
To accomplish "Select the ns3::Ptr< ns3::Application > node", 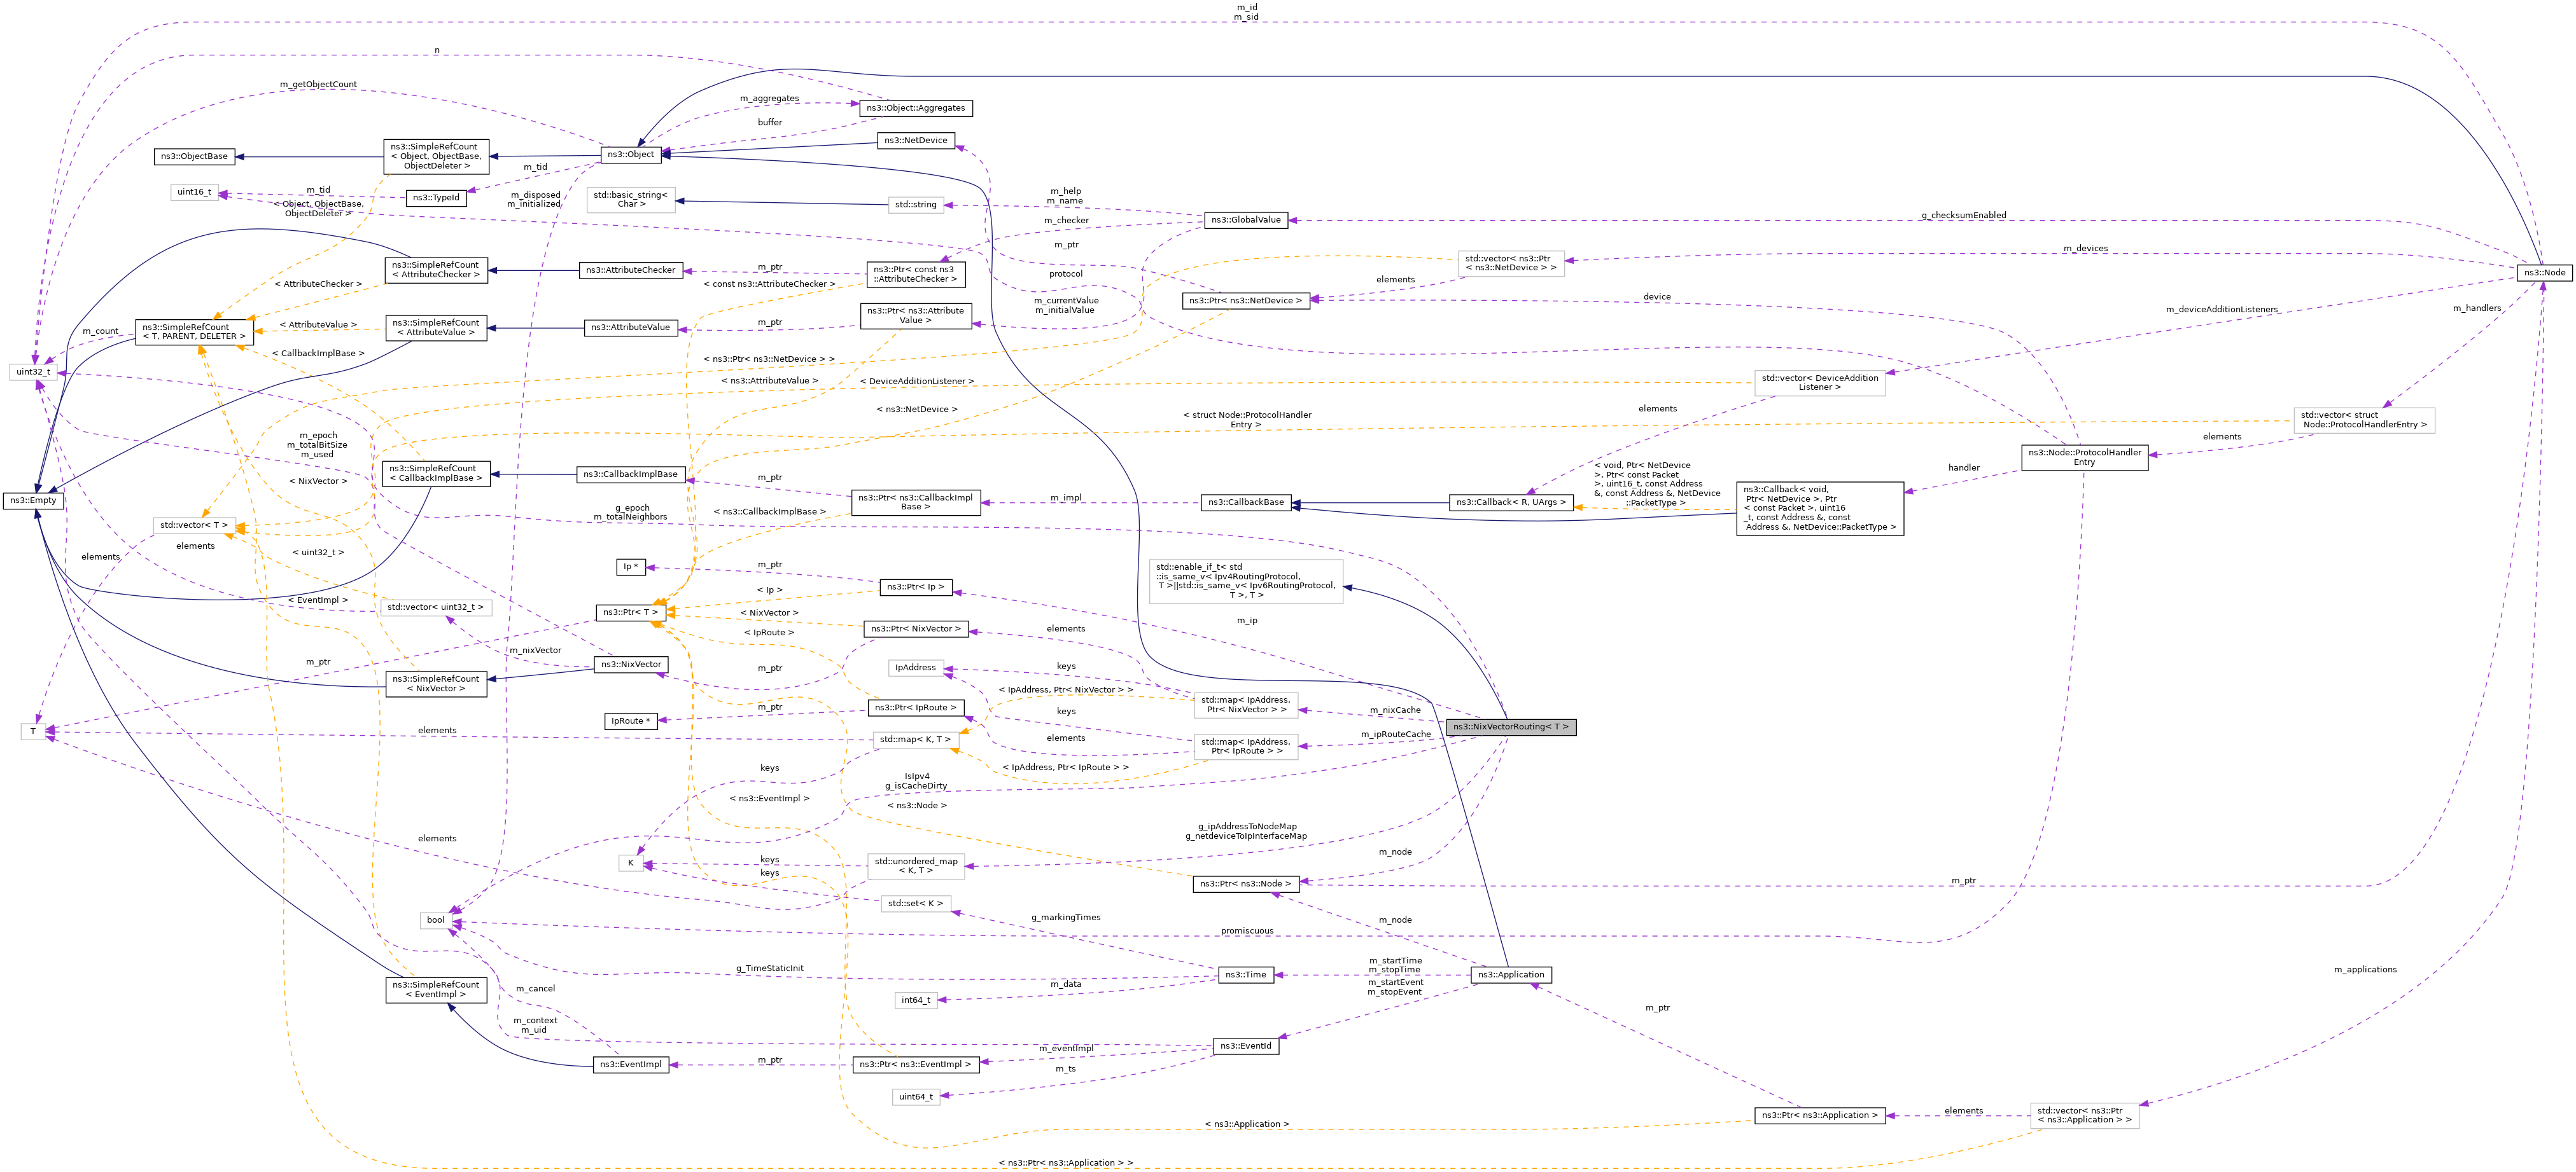I will pyautogui.click(x=1820, y=1115).
